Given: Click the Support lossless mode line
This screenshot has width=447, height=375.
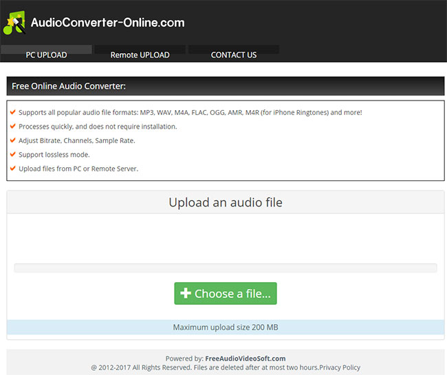Looking at the screenshot, I should [x=54, y=155].
